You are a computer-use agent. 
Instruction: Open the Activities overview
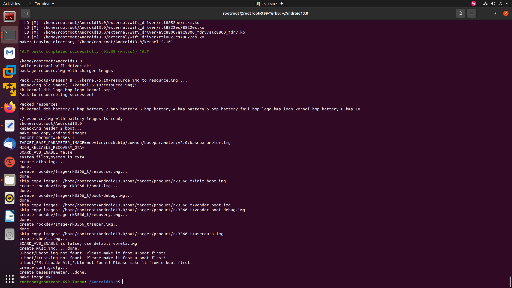tap(11, 4)
